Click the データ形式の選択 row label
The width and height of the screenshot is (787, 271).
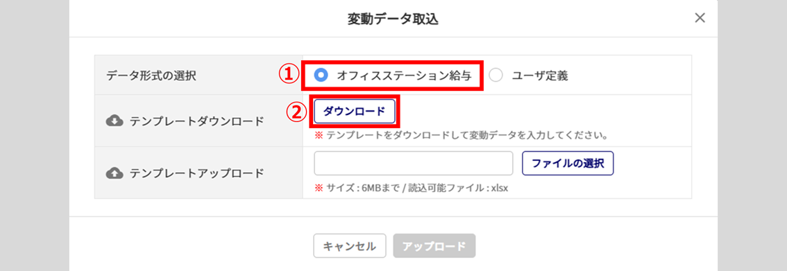[x=151, y=76]
